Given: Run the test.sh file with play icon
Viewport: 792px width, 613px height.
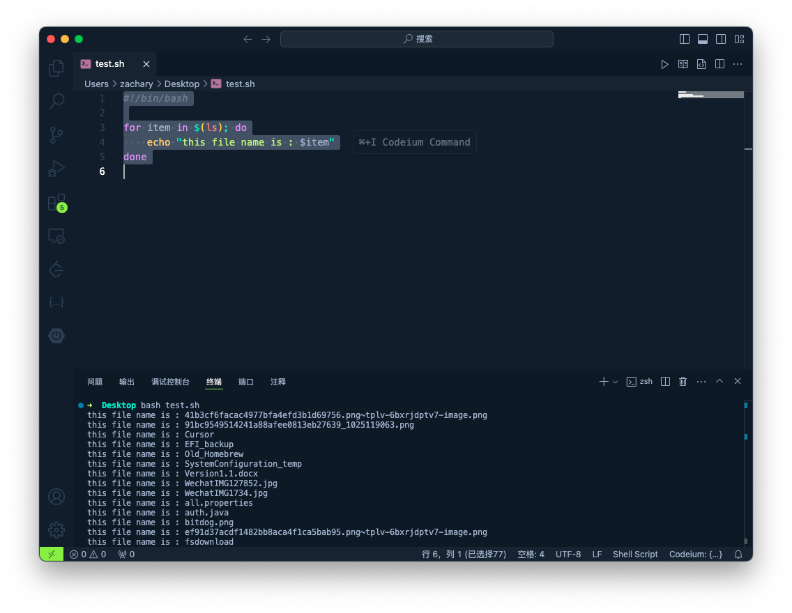Looking at the screenshot, I should click(664, 64).
